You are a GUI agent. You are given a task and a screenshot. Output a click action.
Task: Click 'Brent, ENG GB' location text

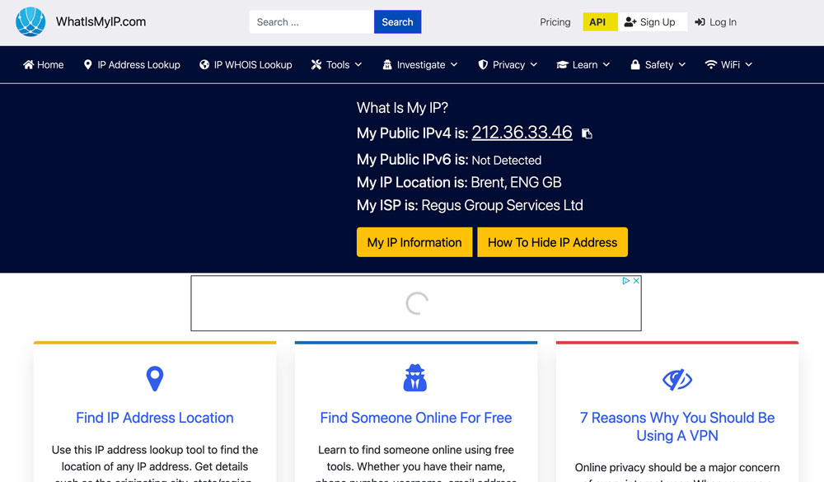(516, 182)
